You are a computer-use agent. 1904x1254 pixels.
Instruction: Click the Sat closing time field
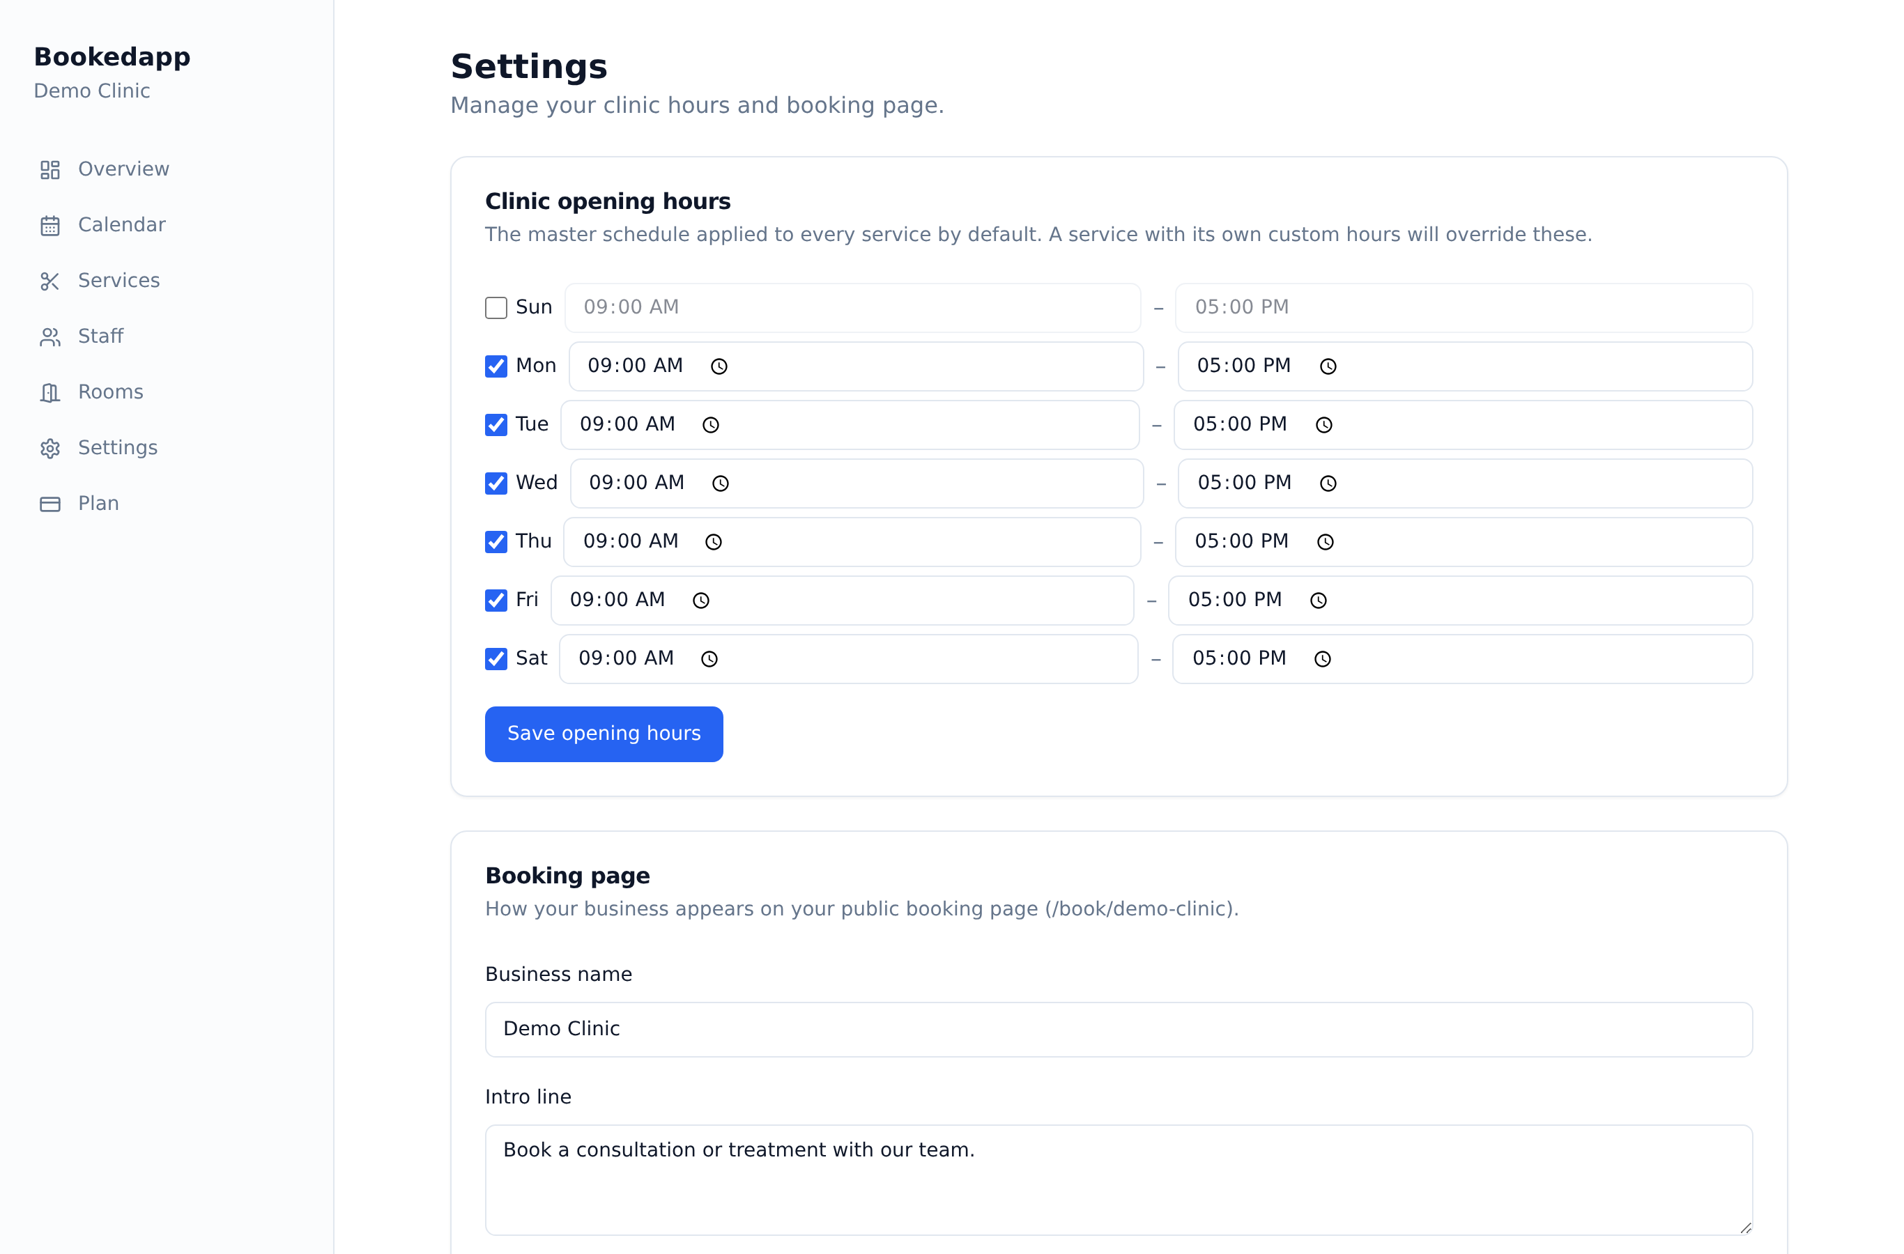click(x=1462, y=659)
